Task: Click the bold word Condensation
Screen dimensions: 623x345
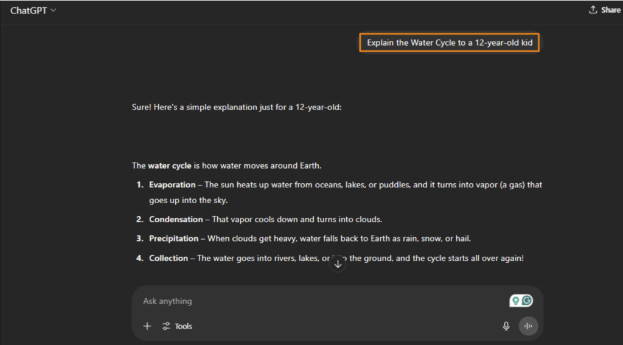Action: (176, 219)
